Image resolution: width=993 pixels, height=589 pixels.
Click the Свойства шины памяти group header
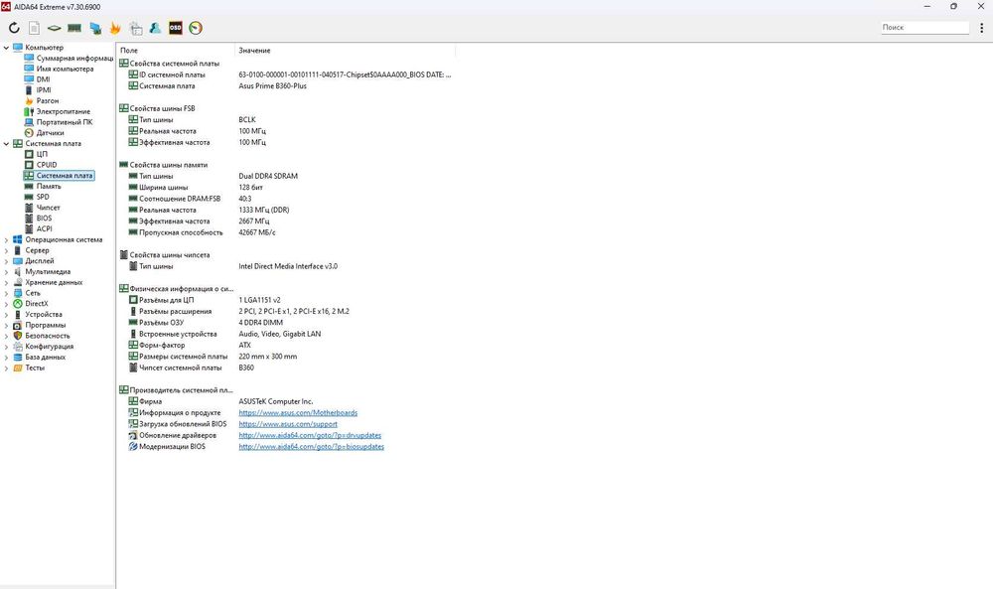pyautogui.click(x=164, y=165)
